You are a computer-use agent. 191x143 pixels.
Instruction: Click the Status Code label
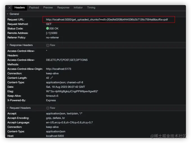(x=15, y=29)
